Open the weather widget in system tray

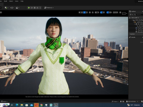pyautogui.click(x=133, y=105)
